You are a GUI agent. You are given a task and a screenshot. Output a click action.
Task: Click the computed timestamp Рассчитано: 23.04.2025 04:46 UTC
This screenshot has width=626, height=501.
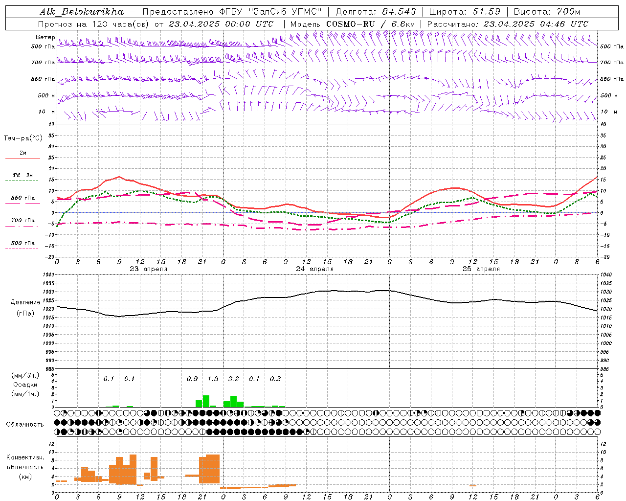(508, 24)
